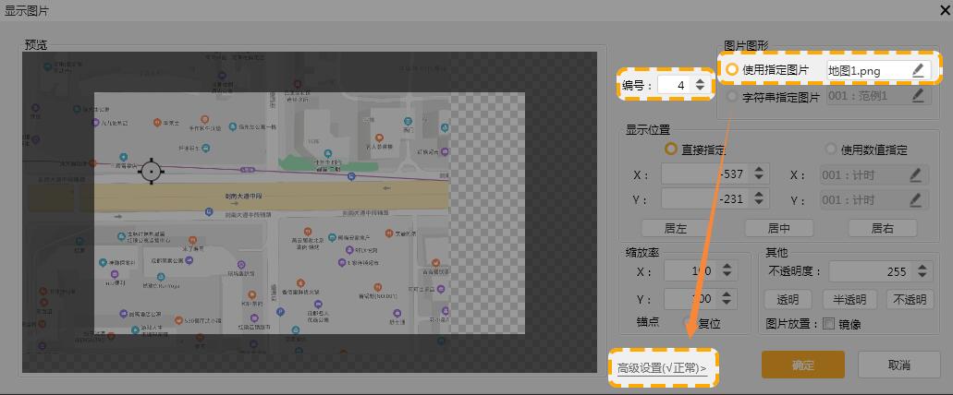Confirm with the 确定 button
The image size is (953, 395).
click(x=802, y=365)
